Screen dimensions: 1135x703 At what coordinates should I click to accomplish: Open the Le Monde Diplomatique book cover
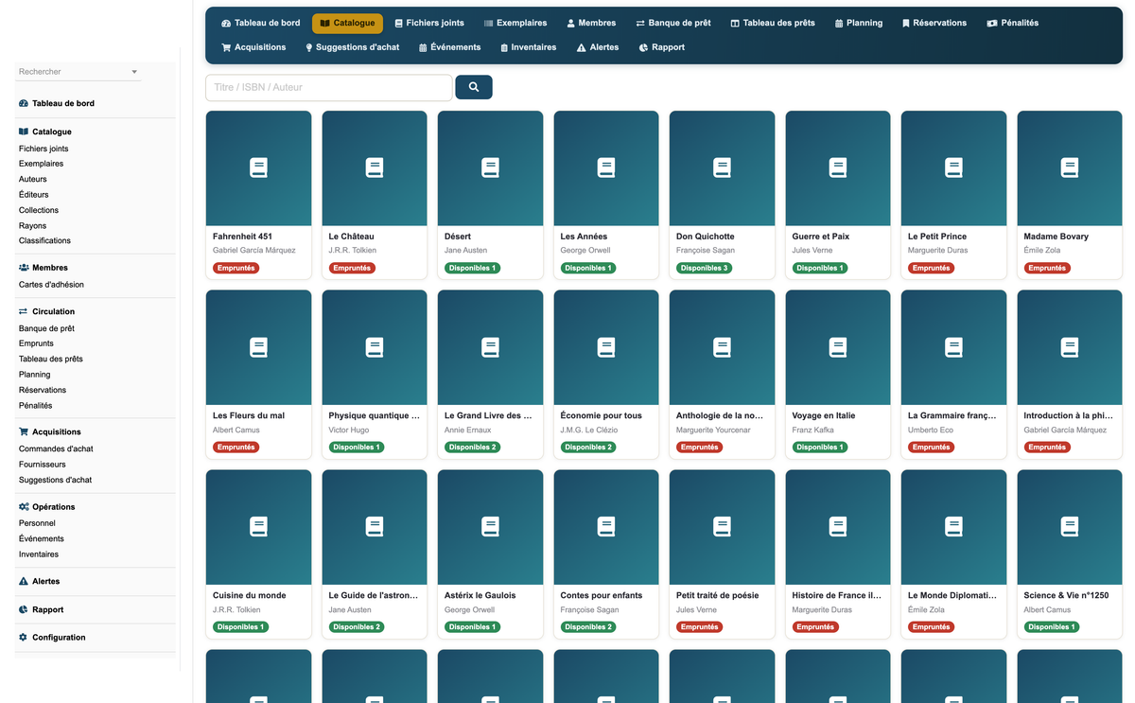953,527
